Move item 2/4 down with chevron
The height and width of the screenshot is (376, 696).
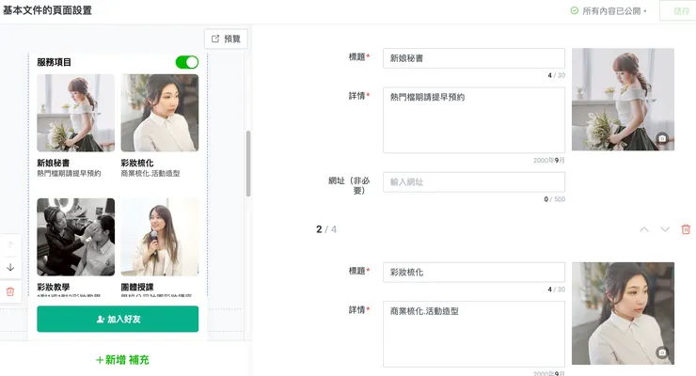(x=664, y=229)
